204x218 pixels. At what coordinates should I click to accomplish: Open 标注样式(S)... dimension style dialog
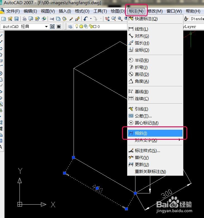[155, 151]
